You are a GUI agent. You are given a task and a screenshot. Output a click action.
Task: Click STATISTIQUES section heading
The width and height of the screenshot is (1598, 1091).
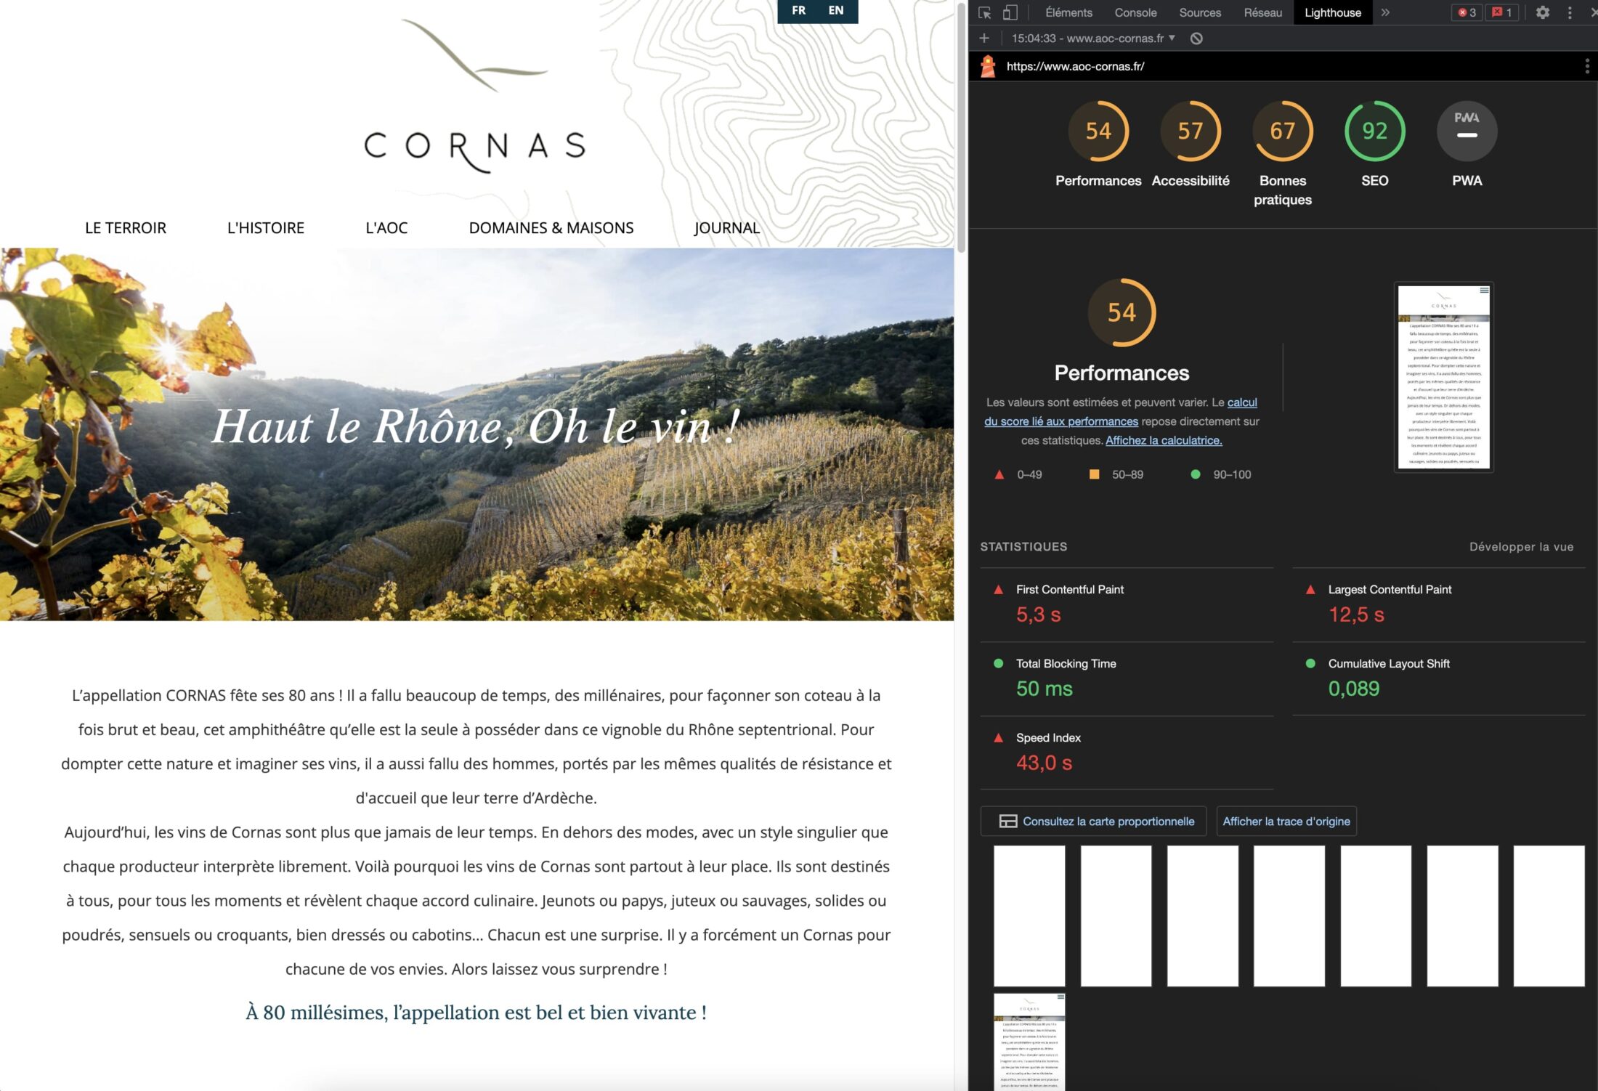click(1023, 547)
